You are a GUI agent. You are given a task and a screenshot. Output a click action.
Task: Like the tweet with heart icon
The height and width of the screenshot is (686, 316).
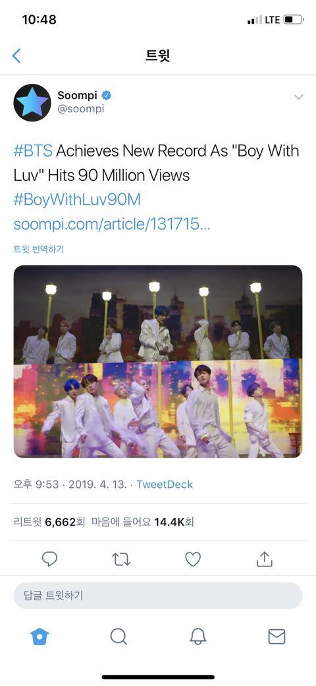[193, 559]
